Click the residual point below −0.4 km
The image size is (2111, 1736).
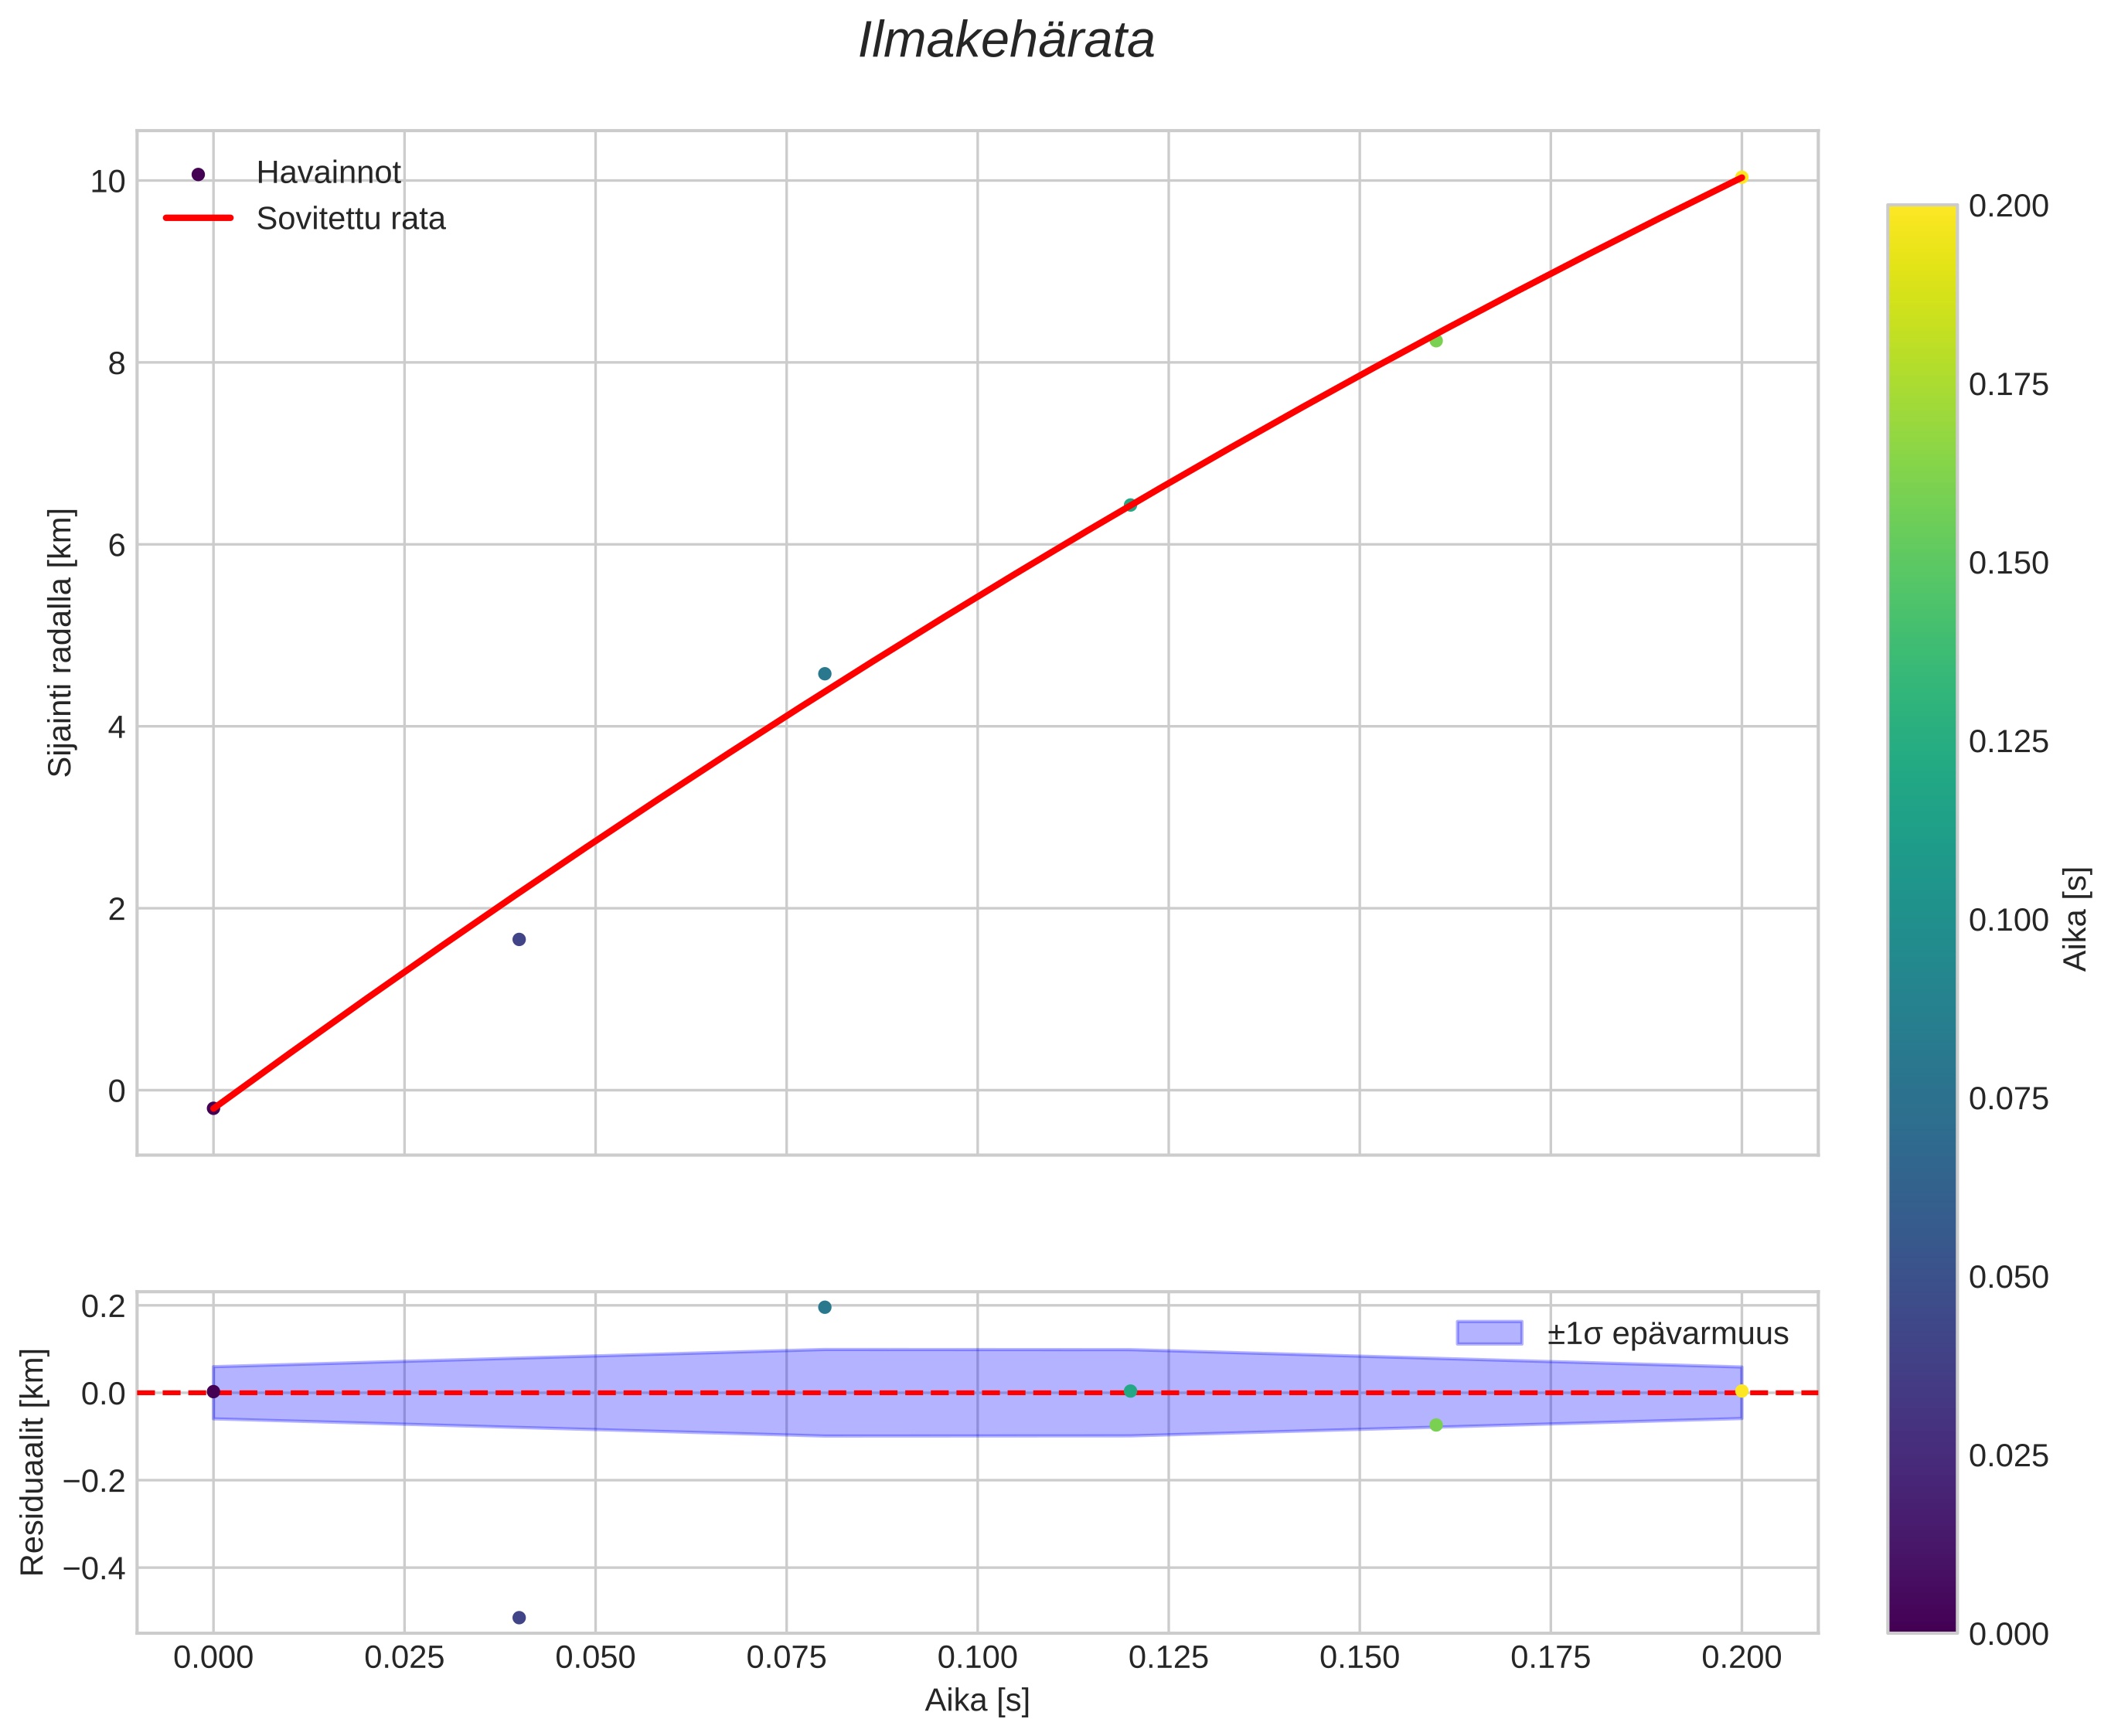[x=519, y=1617]
